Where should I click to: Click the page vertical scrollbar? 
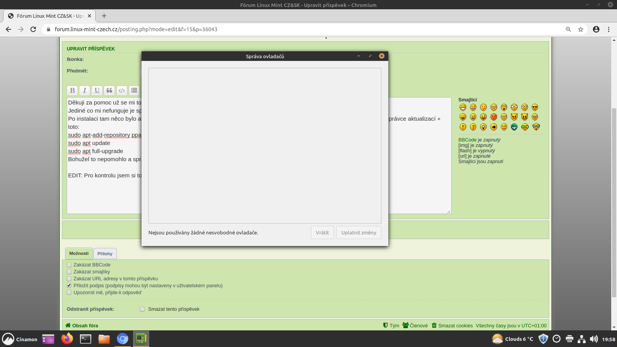click(614, 193)
